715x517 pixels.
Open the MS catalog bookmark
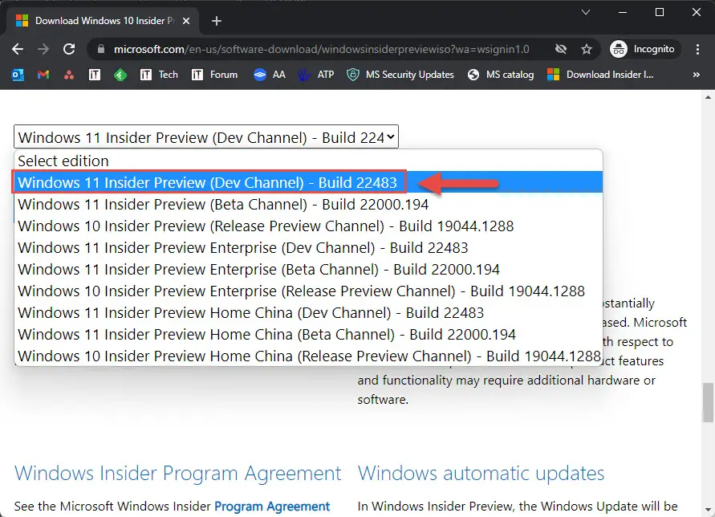point(501,75)
